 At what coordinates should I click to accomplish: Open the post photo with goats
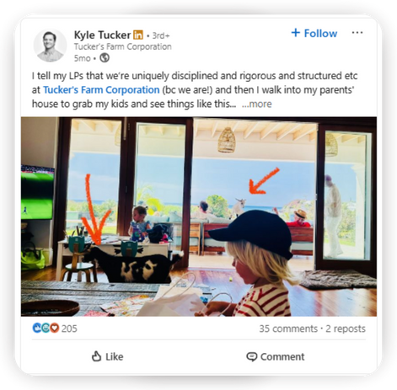click(x=199, y=216)
